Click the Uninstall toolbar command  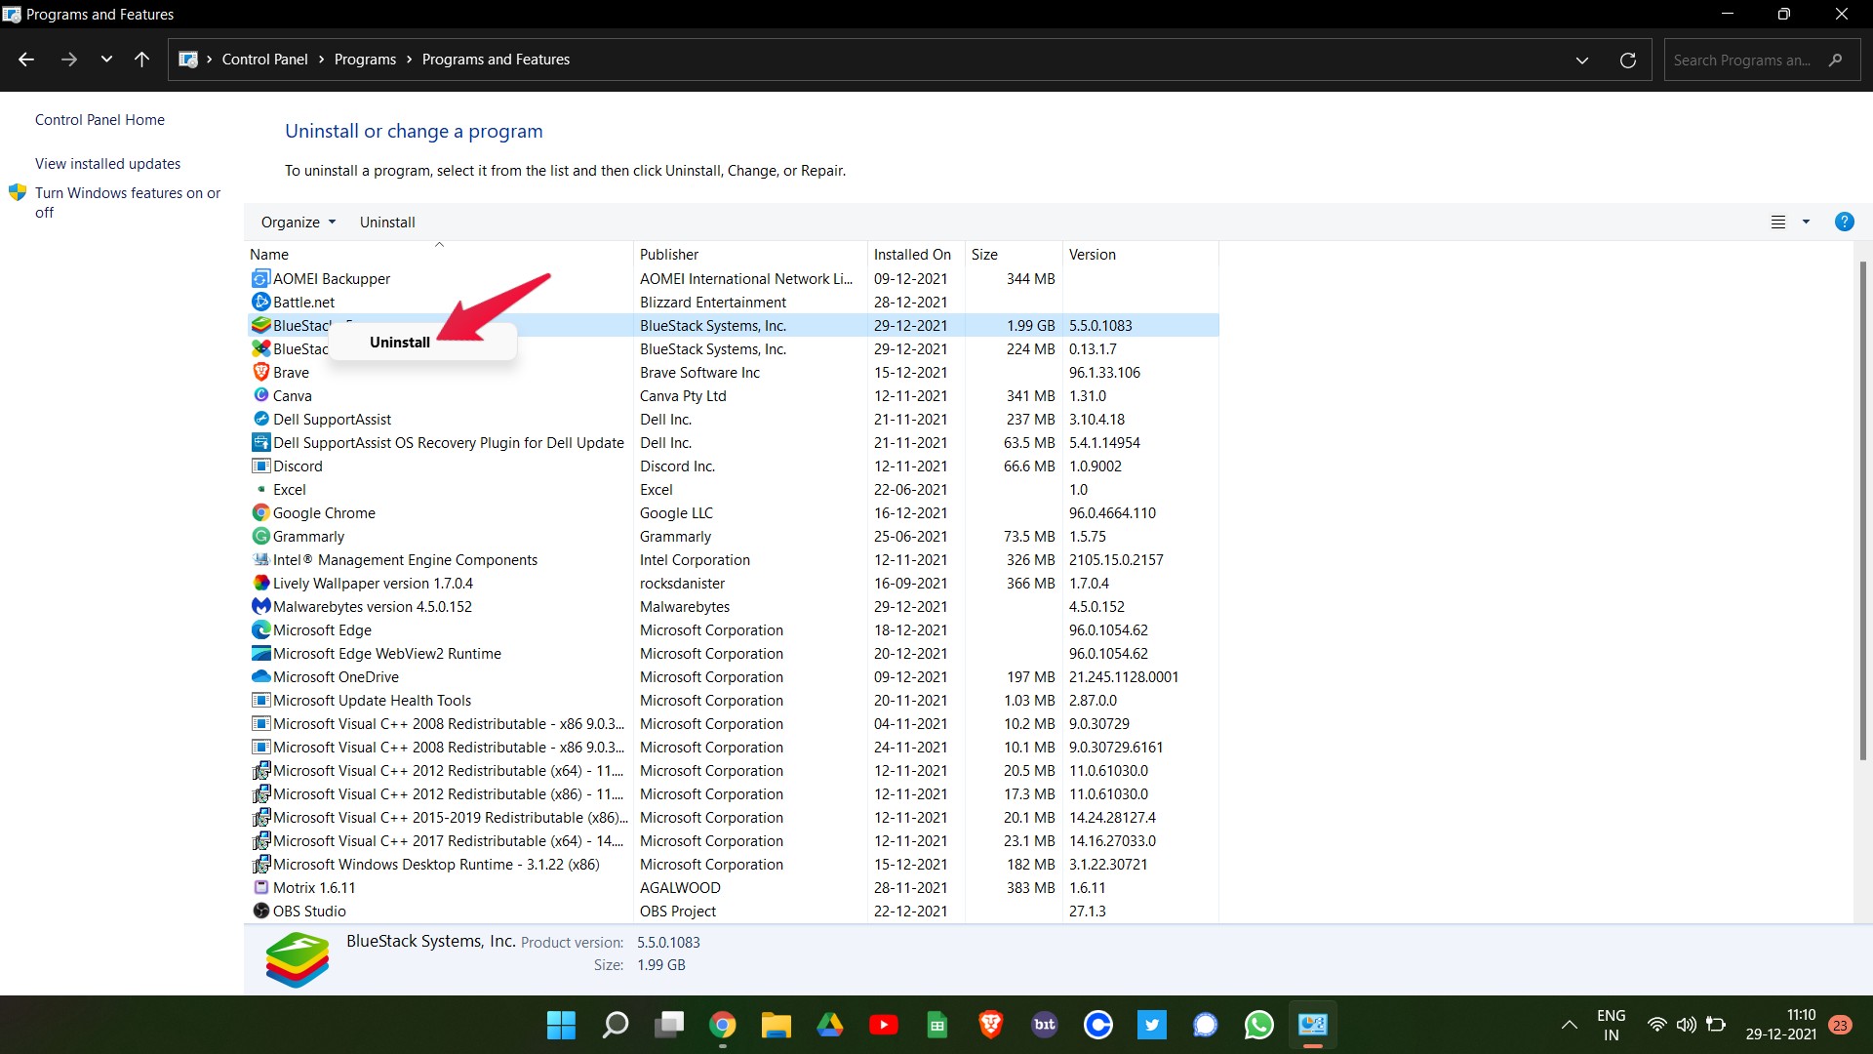(387, 223)
